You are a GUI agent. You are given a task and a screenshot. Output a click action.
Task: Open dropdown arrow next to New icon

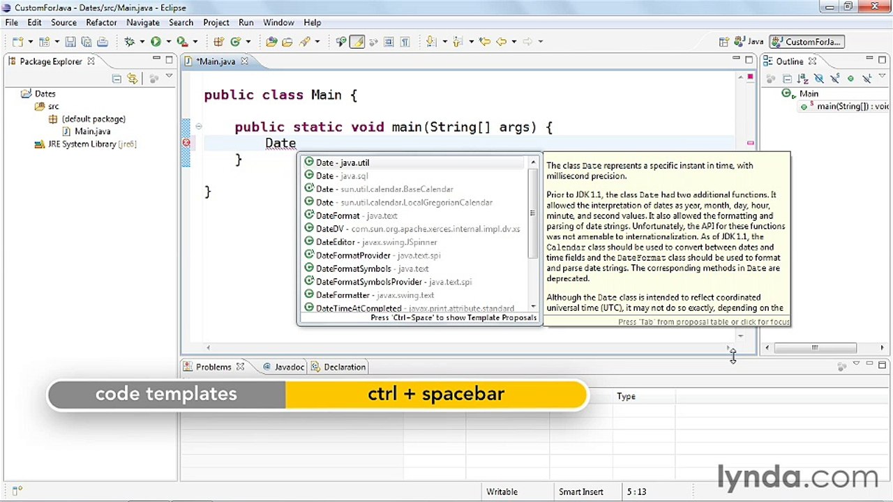31,42
